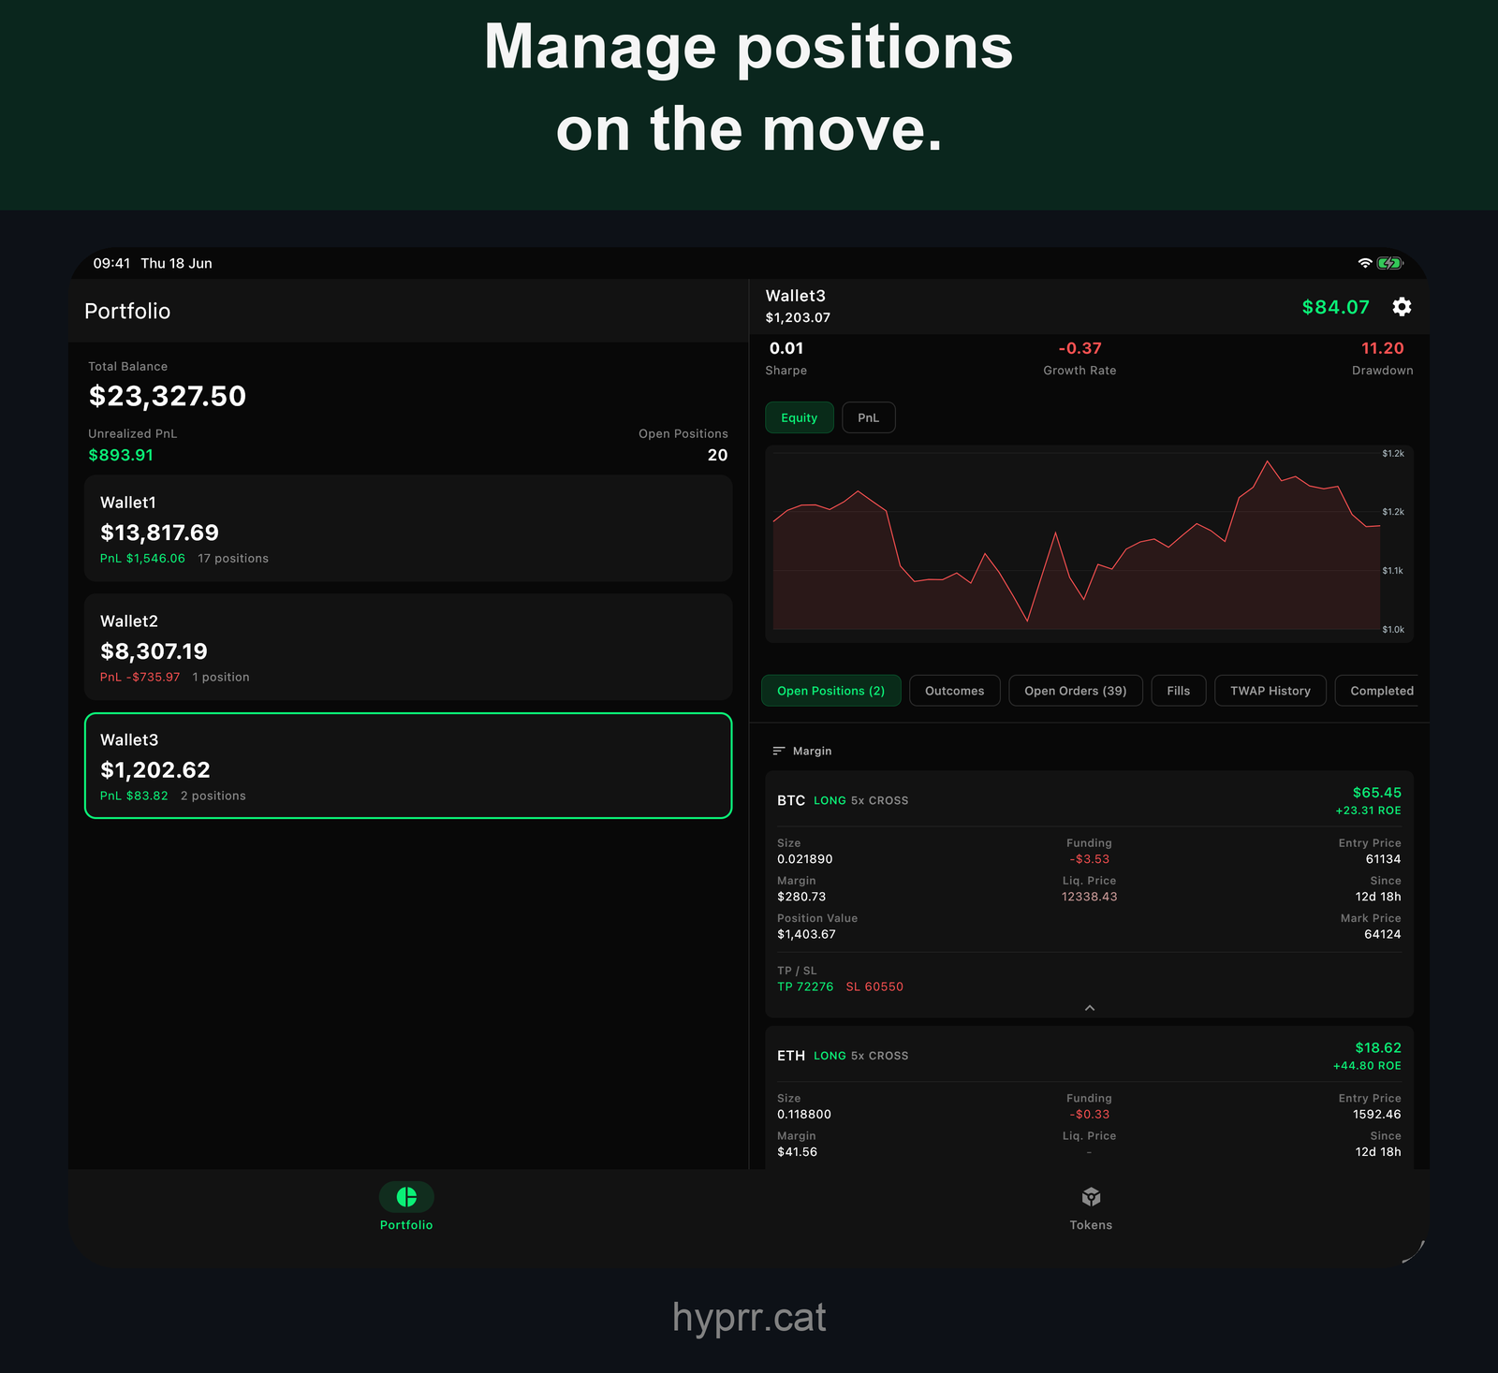Tap the Portfolio navigation label
This screenshot has width=1498, height=1373.
pyautogui.click(x=406, y=1225)
